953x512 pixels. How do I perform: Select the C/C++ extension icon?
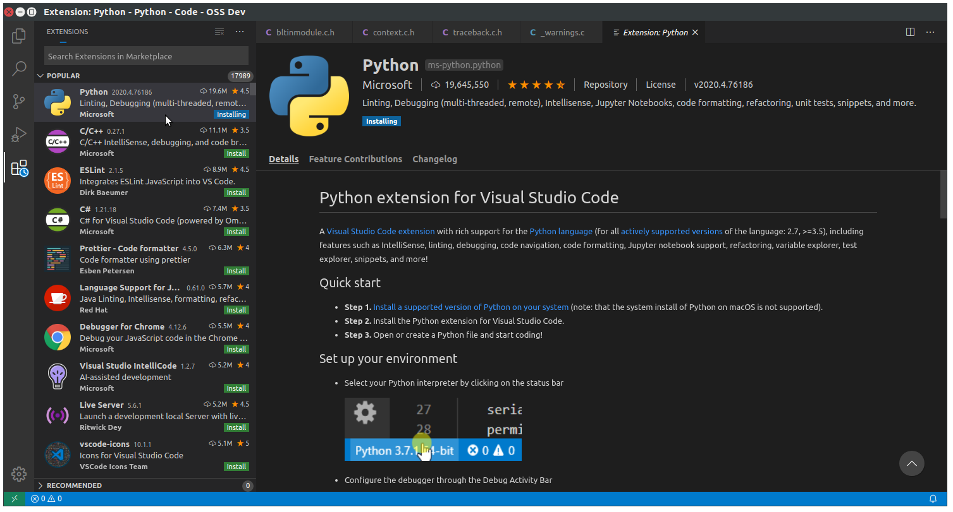coord(58,142)
